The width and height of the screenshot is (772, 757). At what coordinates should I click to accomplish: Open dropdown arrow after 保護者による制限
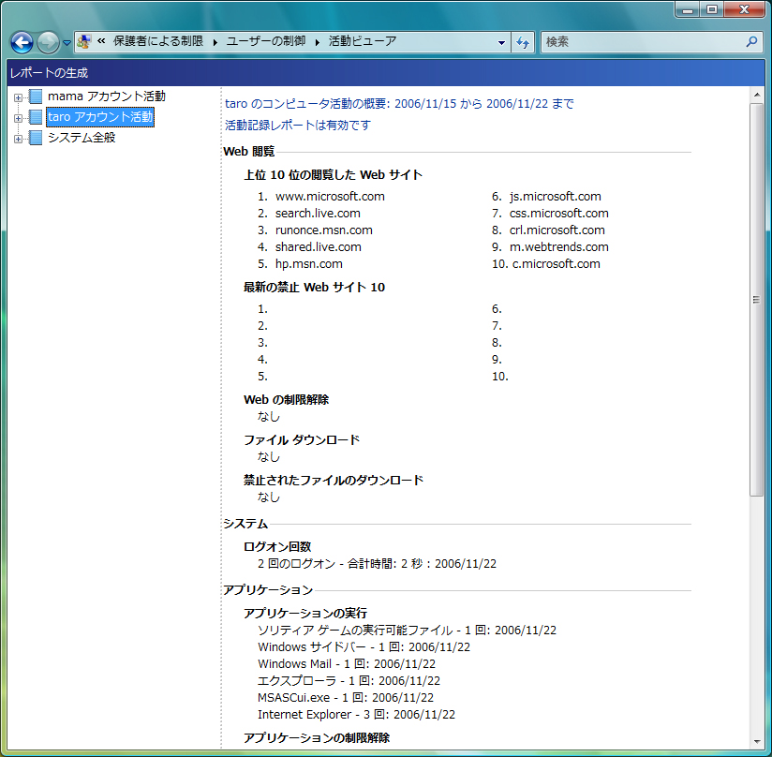pyautogui.click(x=215, y=42)
